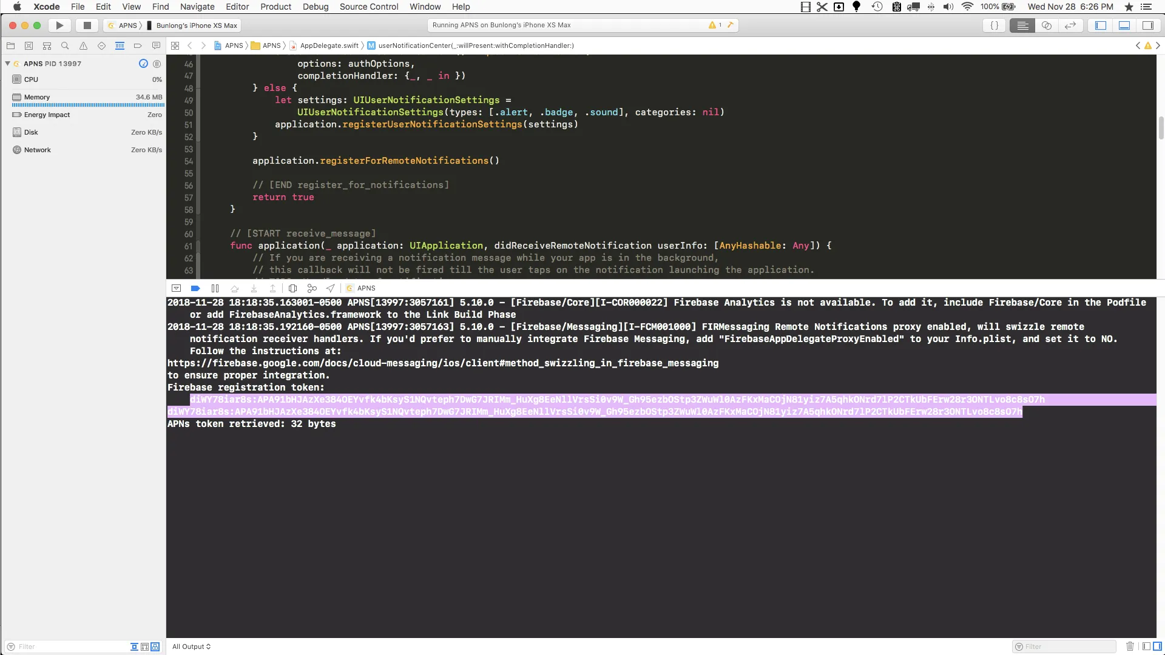
Task: Open the Issue navigator warning icon
Action: (83, 45)
